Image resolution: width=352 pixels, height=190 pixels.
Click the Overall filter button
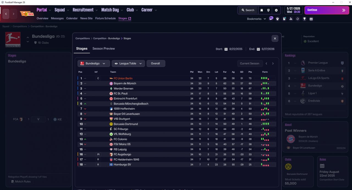click(156, 64)
